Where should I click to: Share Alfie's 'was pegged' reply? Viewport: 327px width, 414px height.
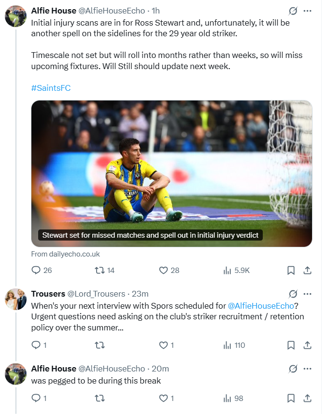coord(307,399)
